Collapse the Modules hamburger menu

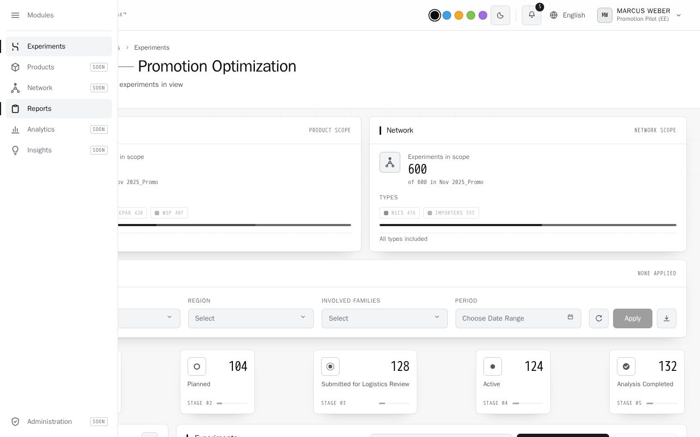click(15, 15)
